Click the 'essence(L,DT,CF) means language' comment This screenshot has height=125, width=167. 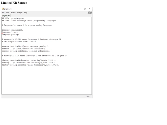[x=32, y=39]
